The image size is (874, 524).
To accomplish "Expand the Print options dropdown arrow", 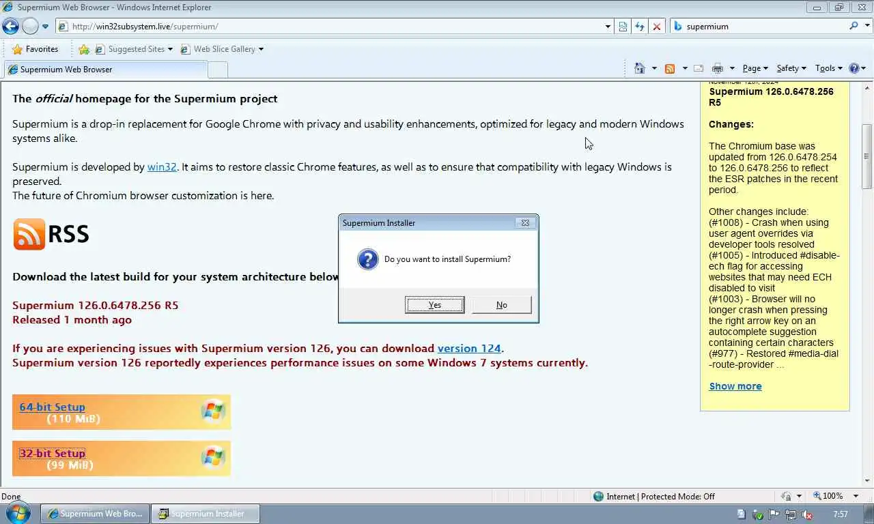I will pos(732,68).
